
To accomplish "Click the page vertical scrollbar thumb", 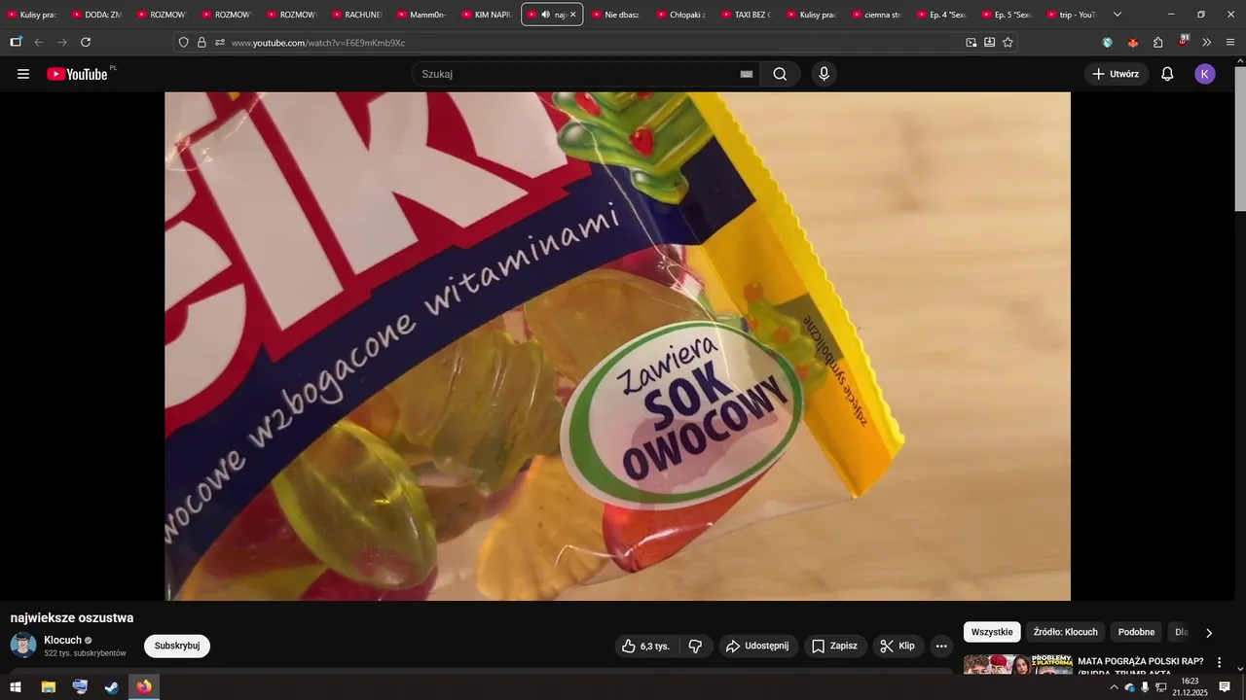I will 1239,138.
